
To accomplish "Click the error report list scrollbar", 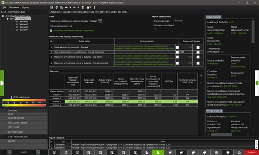I will coord(256,144).
